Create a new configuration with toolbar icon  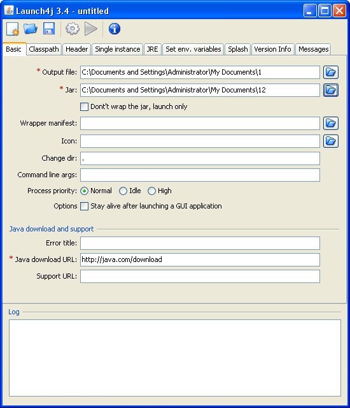click(x=13, y=29)
